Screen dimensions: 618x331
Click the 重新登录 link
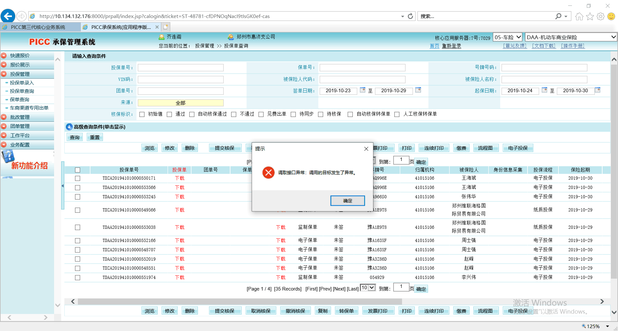[451, 46]
